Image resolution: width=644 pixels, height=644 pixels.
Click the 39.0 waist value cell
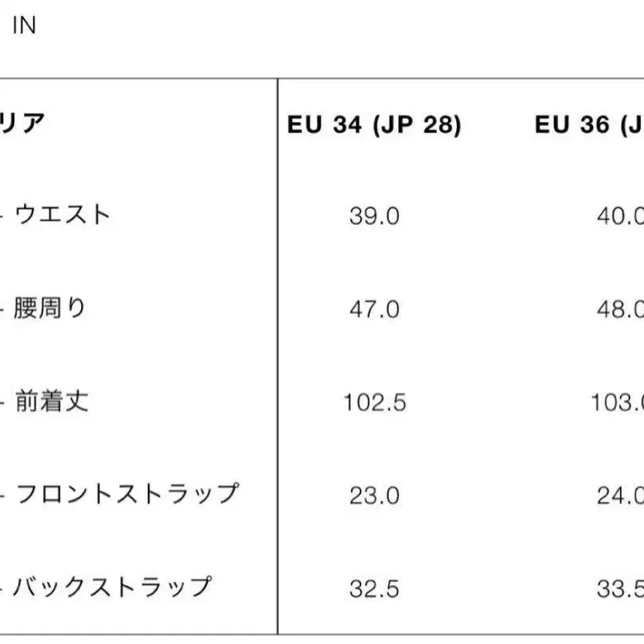point(374,217)
